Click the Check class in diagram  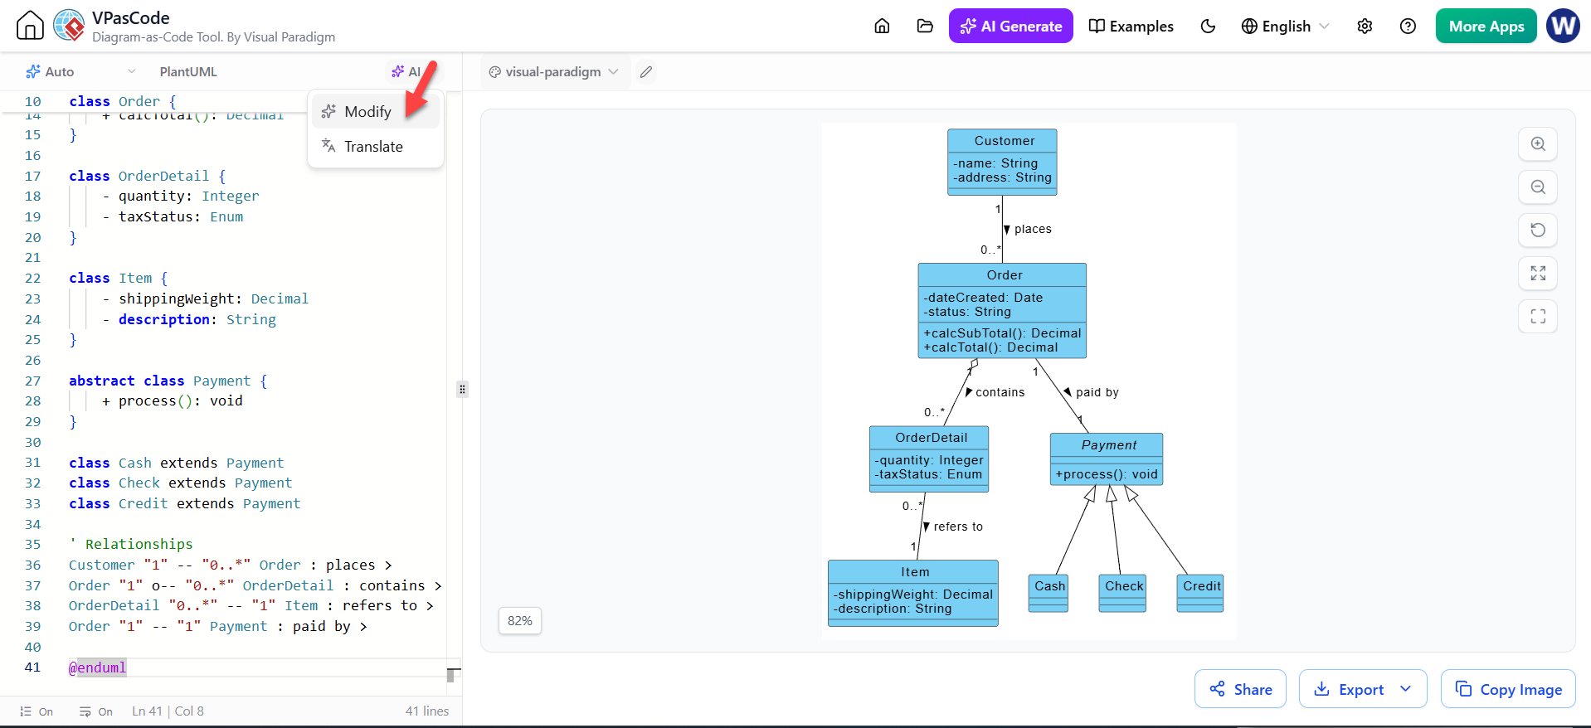(x=1122, y=594)
